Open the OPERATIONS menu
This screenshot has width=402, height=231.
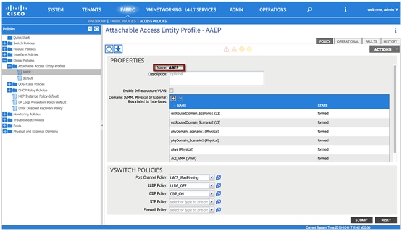click(x=273, y=10)
